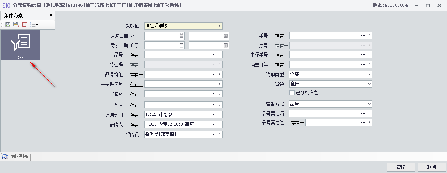Expand the 请购部门 field arrow

pyautogui.click(x=220, y=114)
